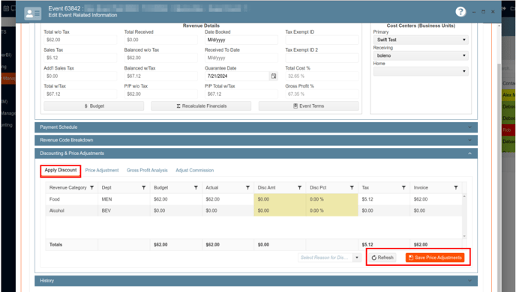Click the Budget button
Viewport: 516px width, 292px height.
pyautogui.click(x=94, y=106)
